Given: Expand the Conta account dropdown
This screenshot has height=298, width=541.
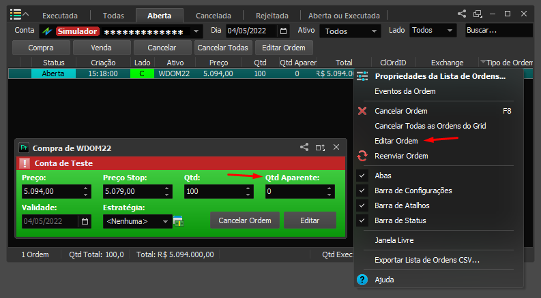Looking at the screenshot, I should click(x=196, y=31).
